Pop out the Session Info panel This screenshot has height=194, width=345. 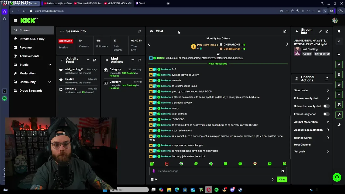(139, 31)
